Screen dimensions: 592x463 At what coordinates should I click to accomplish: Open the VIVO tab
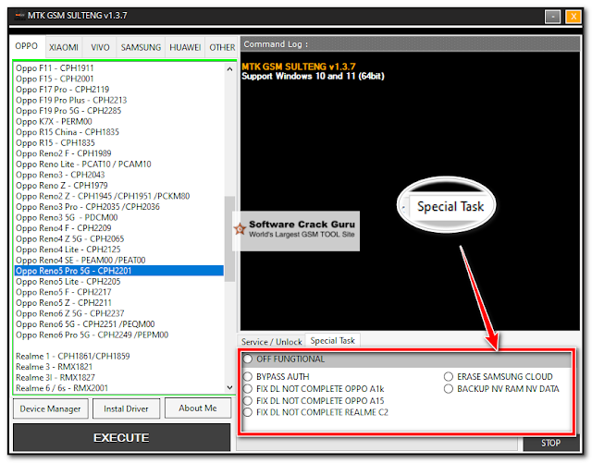click(x=100, y=47)
